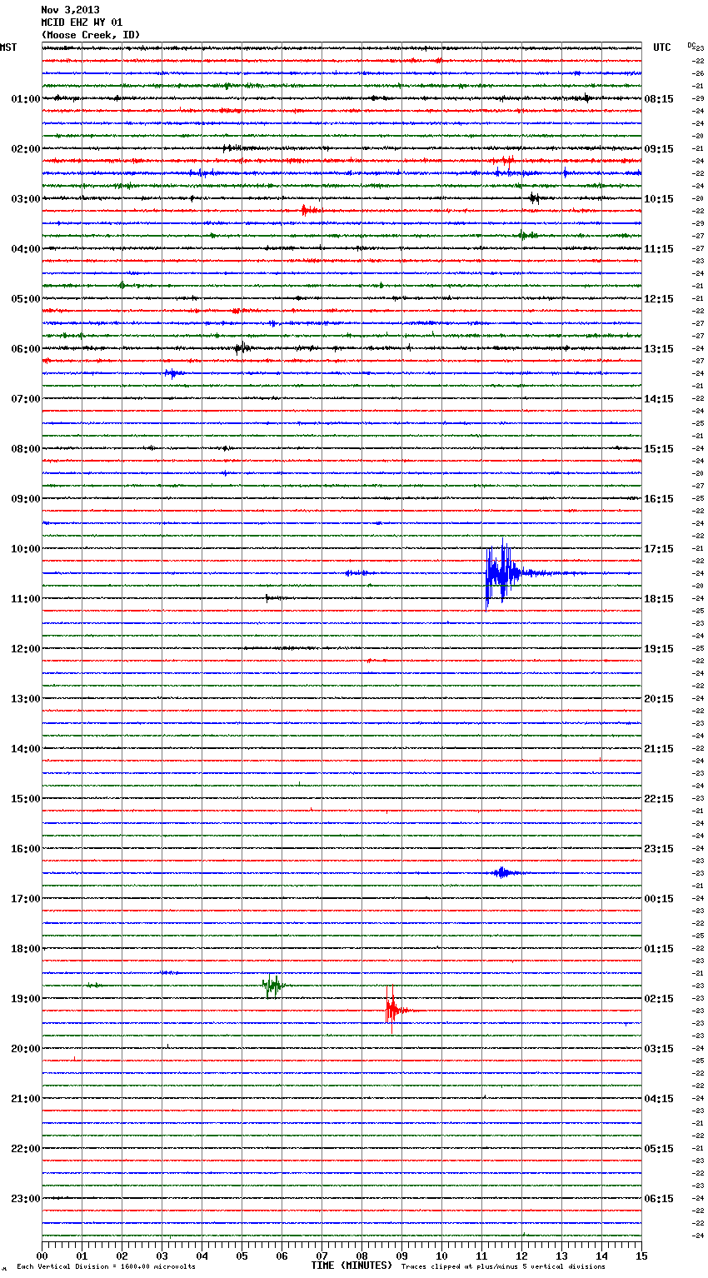This screenshot has height=1278, width=708.
Task: Select minute tick label 05 on axis
Action: pos(242,1256)
